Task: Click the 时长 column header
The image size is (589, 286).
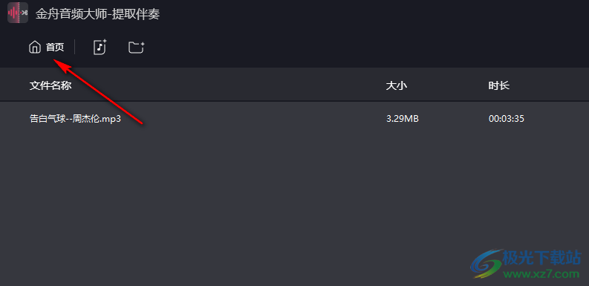Action: (x=499, y=85)
